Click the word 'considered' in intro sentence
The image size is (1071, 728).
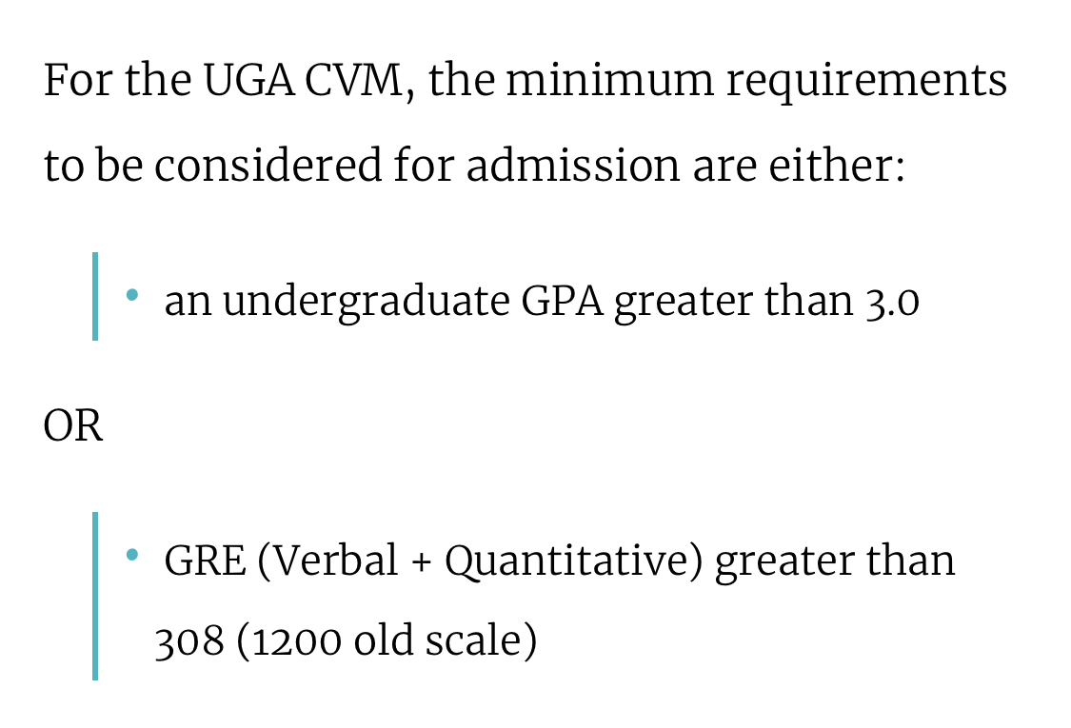pyautogui.click(x=268, y=166)
